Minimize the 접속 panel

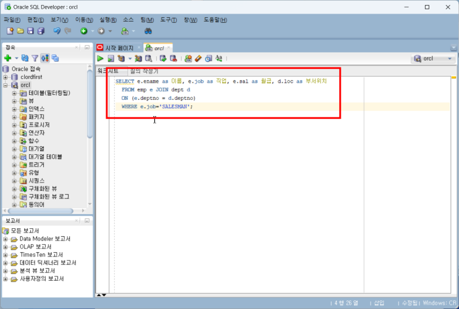pos(87,47)
